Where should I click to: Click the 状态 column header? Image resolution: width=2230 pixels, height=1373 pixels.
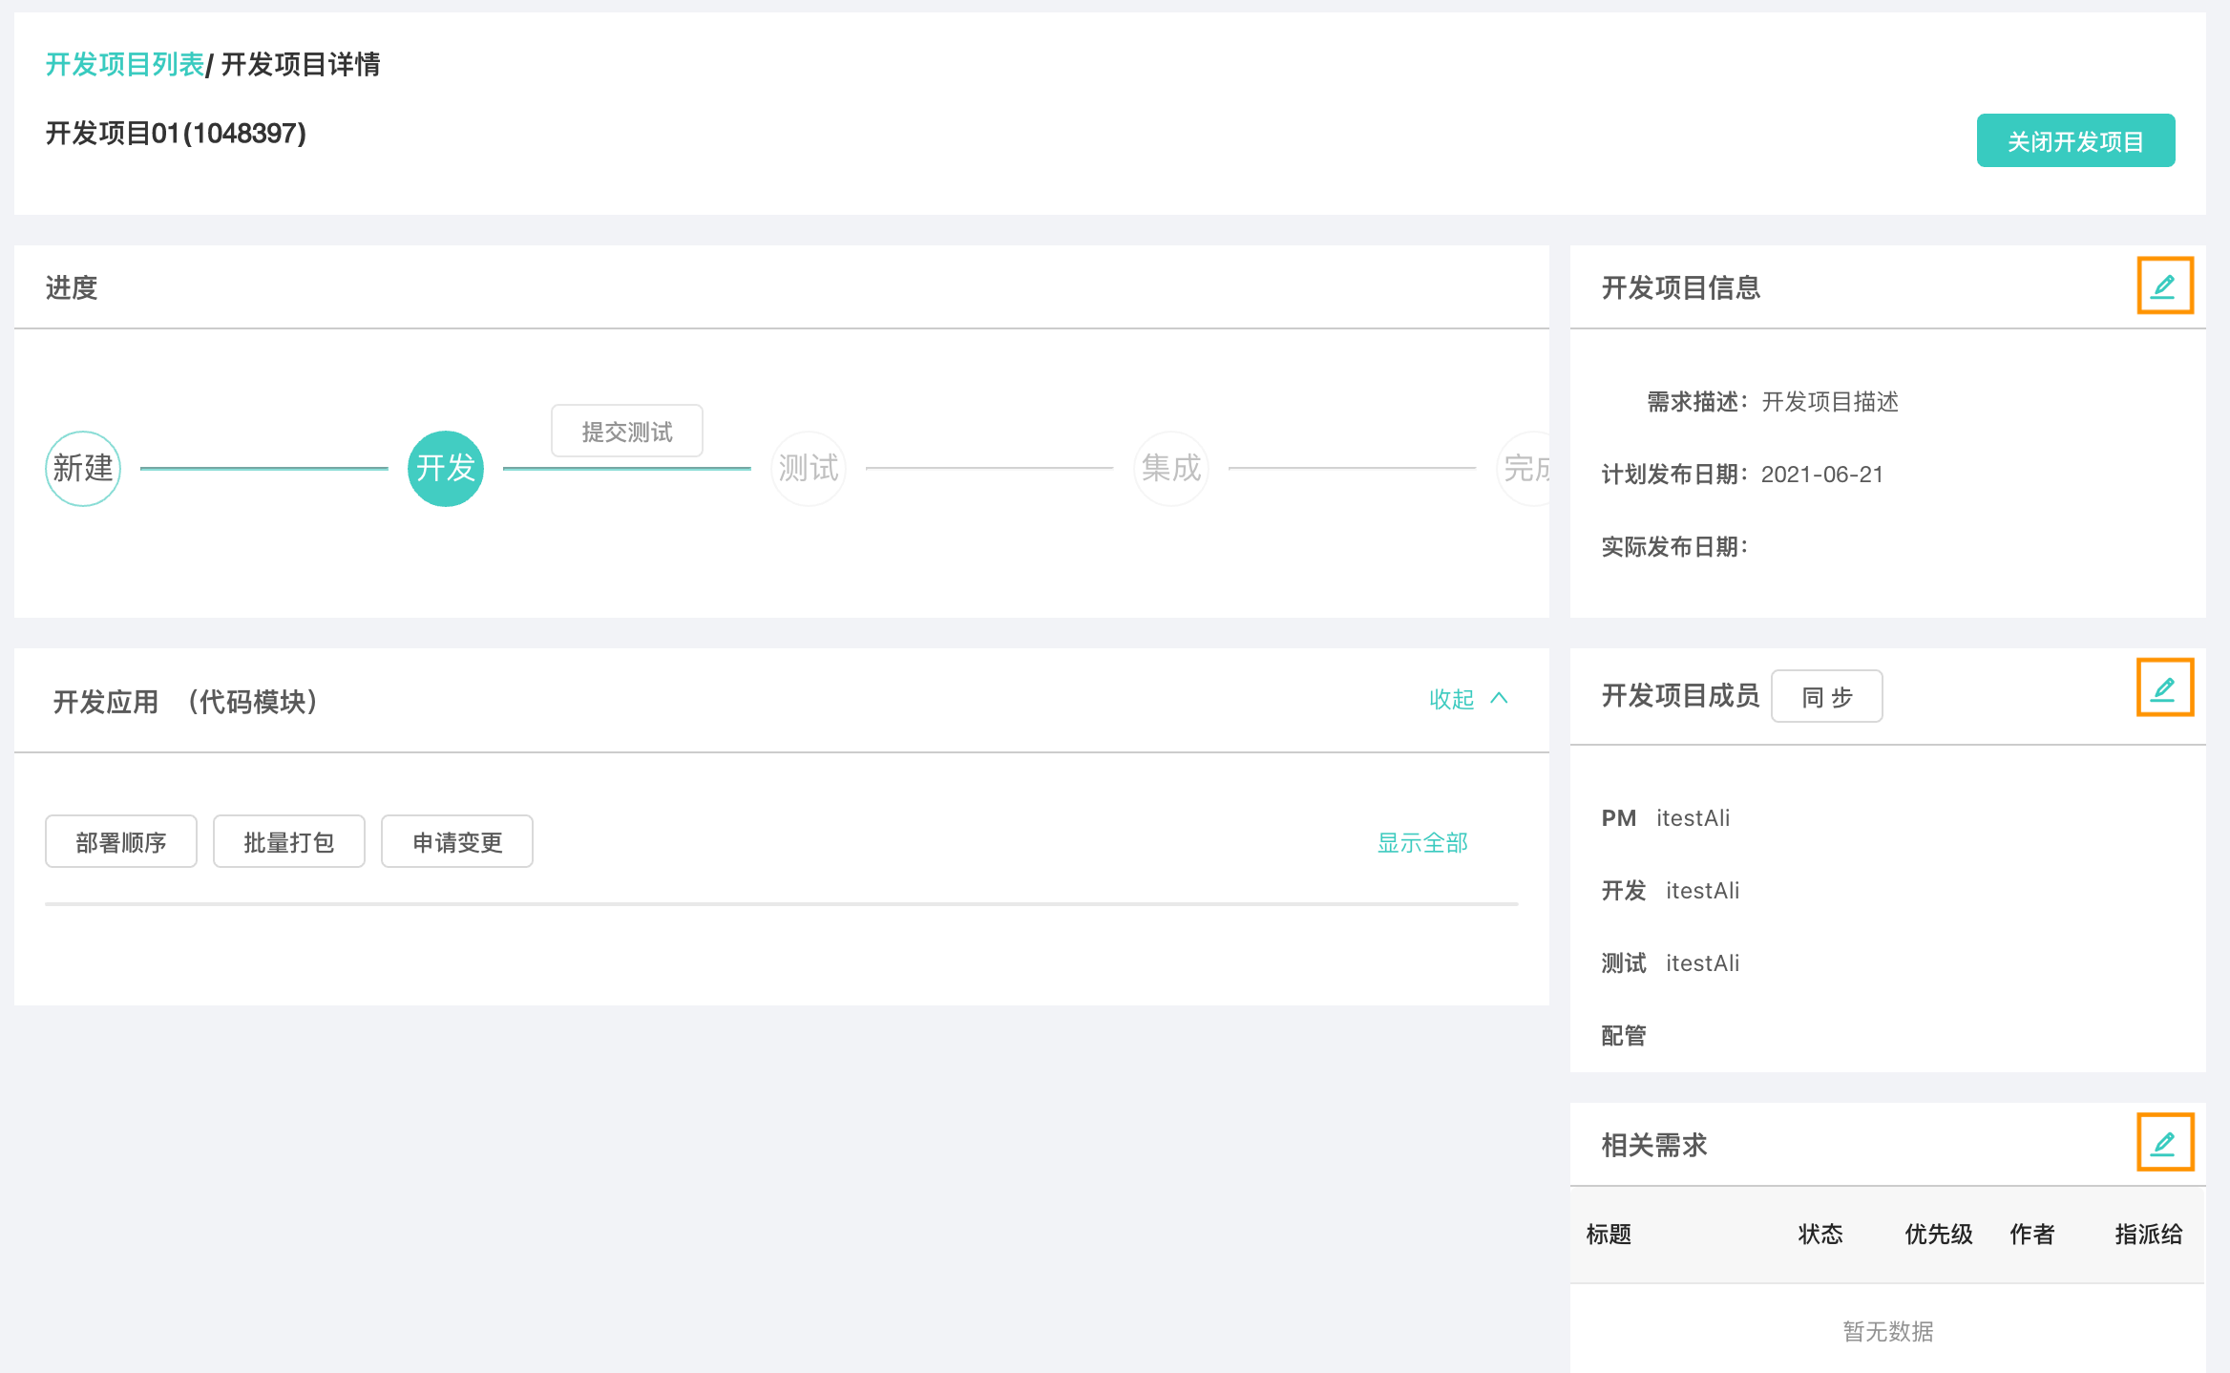1820,1234
